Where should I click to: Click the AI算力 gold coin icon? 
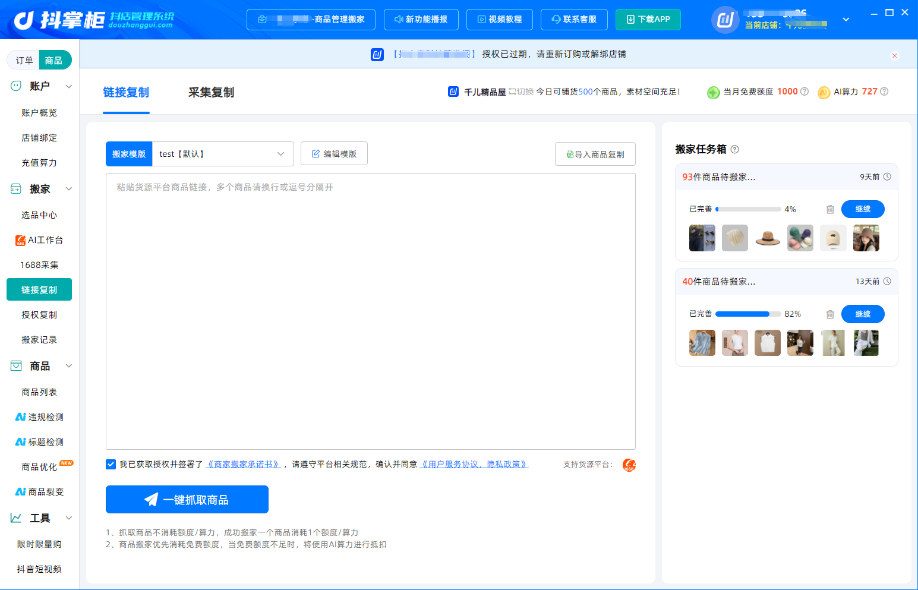tap(824, 92)
